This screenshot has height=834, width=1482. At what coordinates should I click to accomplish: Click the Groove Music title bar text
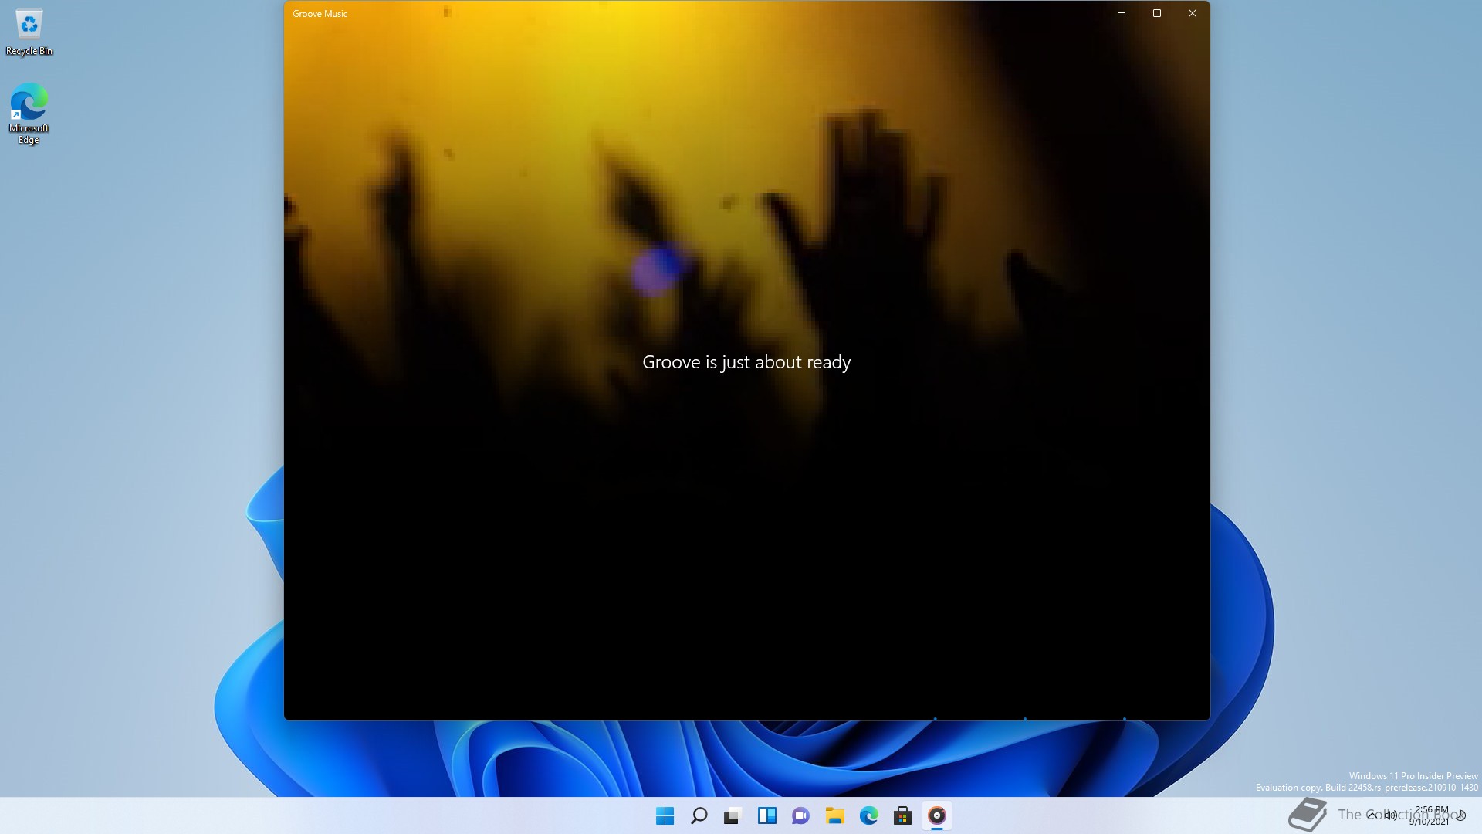tap(320, 14)
